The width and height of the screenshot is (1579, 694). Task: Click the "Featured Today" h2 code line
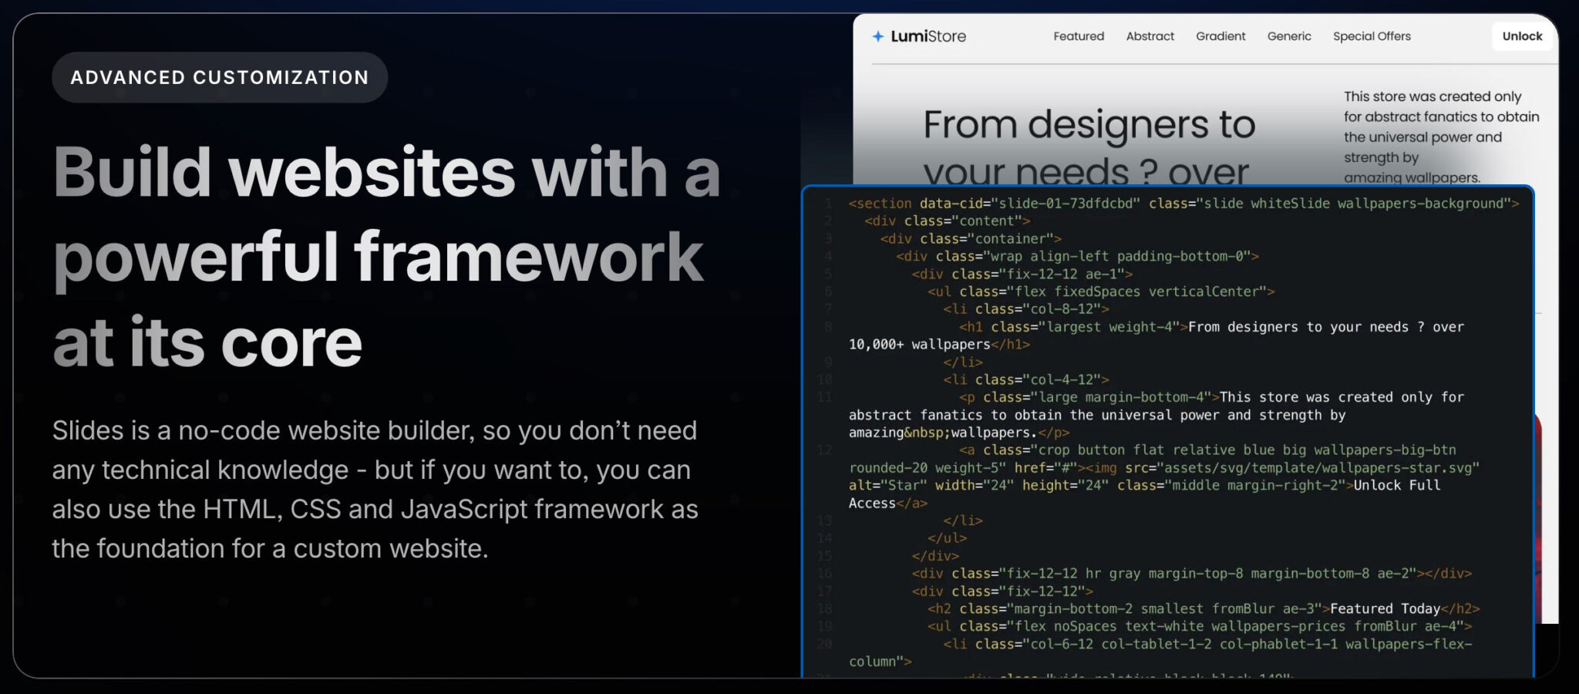pyautogui.click(x=1203, y=608)
